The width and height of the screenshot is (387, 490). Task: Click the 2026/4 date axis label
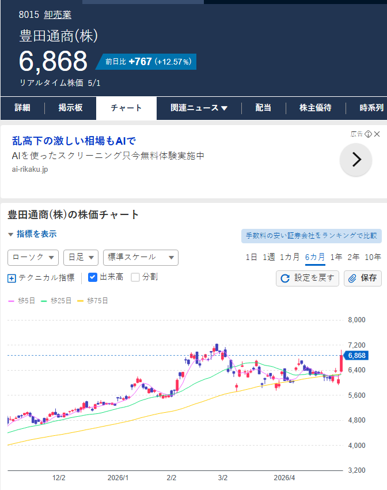(284, 478)
